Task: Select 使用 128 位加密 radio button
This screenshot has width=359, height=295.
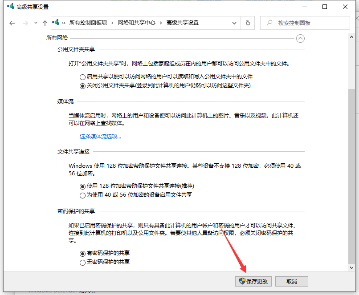Action: [x=82, y=186]
